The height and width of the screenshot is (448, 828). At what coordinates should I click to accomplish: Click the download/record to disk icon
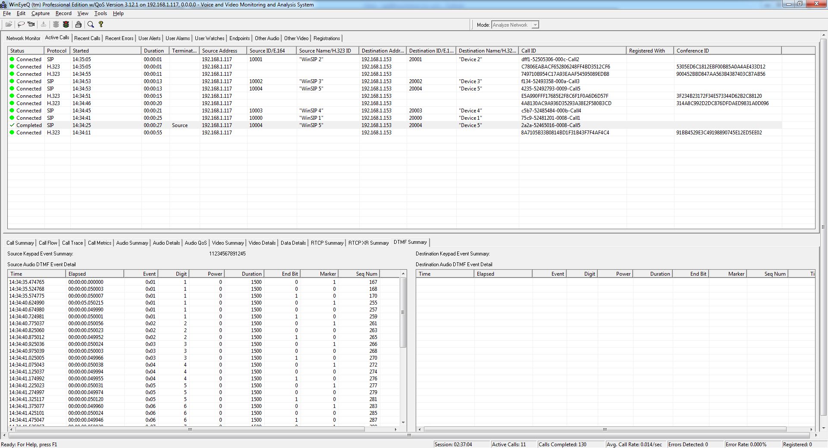[44, 25]
